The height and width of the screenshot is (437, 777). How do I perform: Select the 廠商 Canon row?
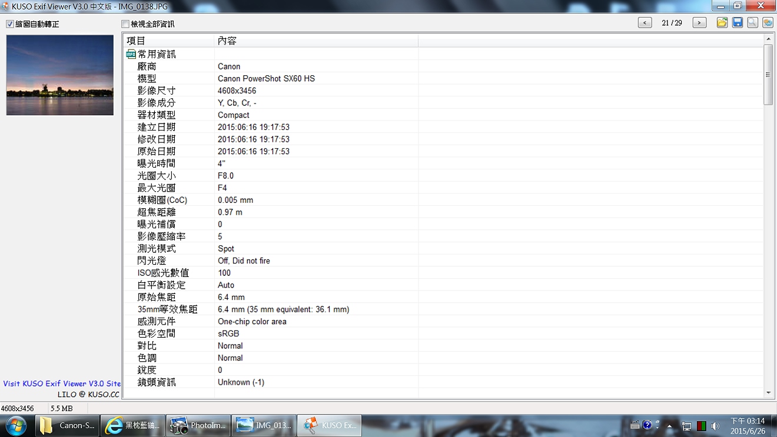443,66
